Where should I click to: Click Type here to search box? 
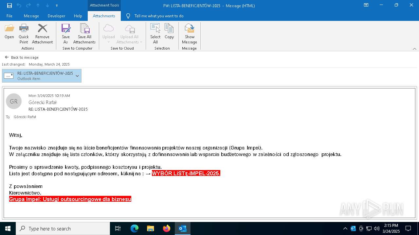point(63,228)
